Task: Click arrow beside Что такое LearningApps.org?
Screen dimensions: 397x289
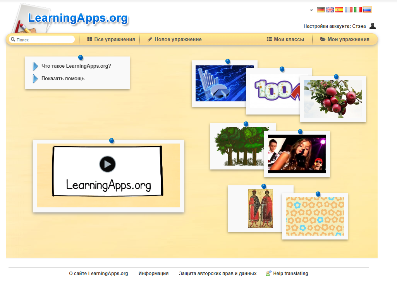Action: (x=35, y=66)
